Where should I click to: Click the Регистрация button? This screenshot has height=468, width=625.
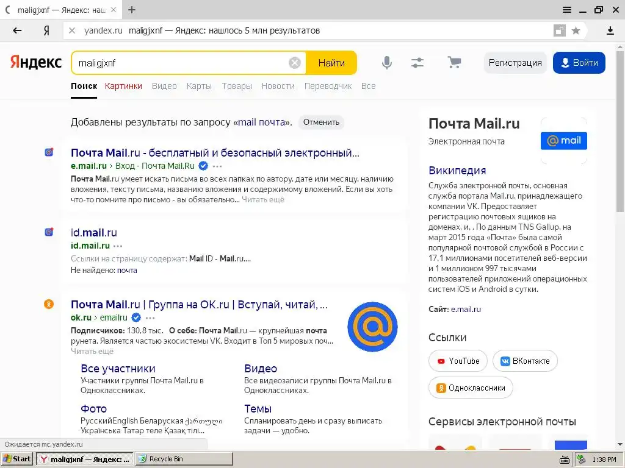point(515,63)
